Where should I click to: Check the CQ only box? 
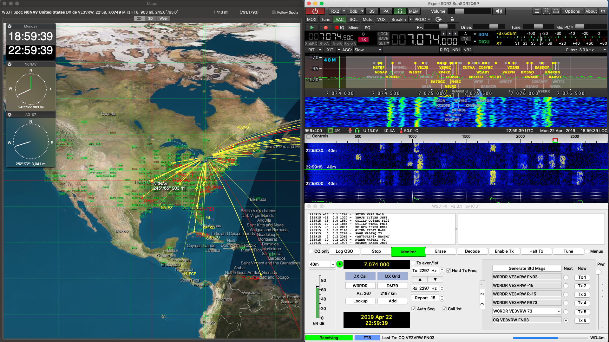click(x=311, y=251)
